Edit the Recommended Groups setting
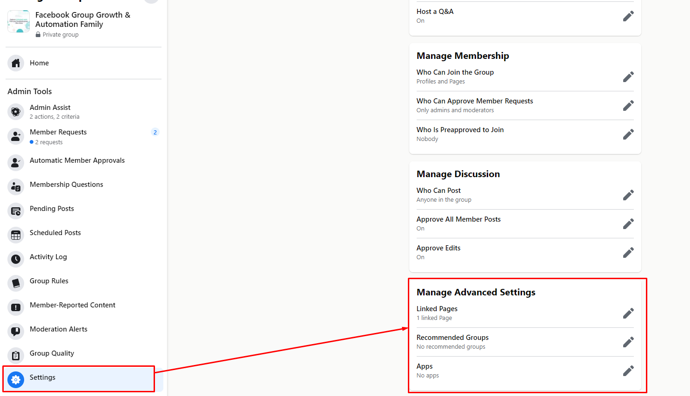 628,342
